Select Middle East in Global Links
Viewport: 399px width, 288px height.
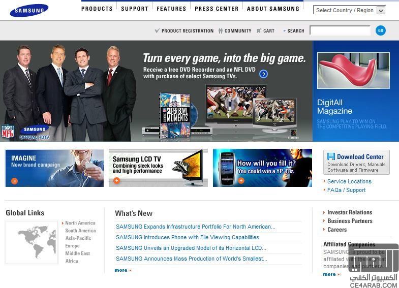point(77,253)
